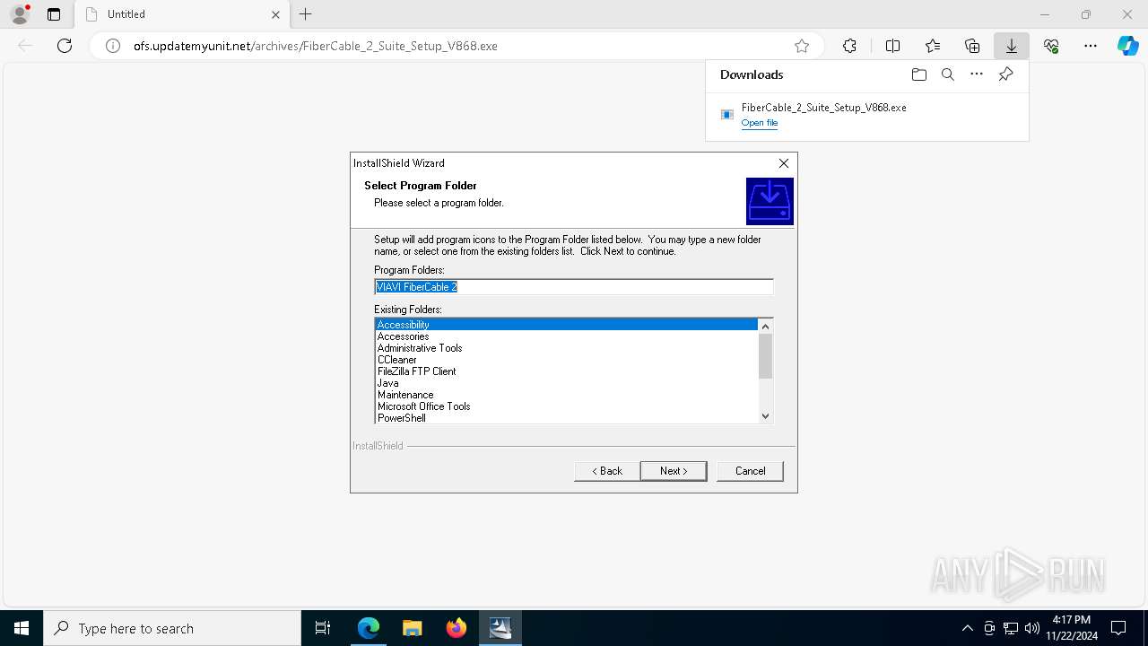
Task: Toggle split screen view
Action: click(x=892, y=46)
